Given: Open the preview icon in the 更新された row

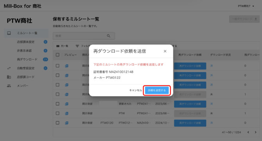Looking at the screenshot, I should click(66, 104).
